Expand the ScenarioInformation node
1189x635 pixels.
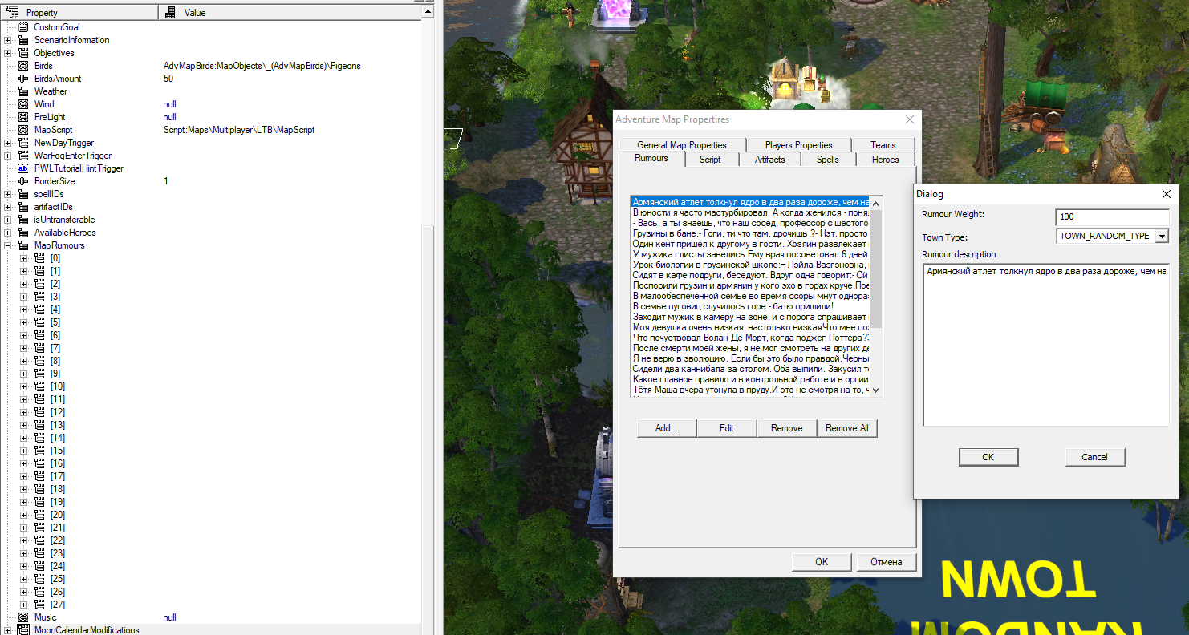pyautogui.click(x=8, y=40)
